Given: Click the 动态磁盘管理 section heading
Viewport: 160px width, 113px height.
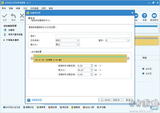Looking at the screenshot, I should tap(10, 26).
